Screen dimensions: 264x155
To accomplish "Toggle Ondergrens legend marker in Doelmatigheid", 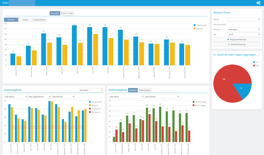I will pyautogui.click(x=90, y=109).
